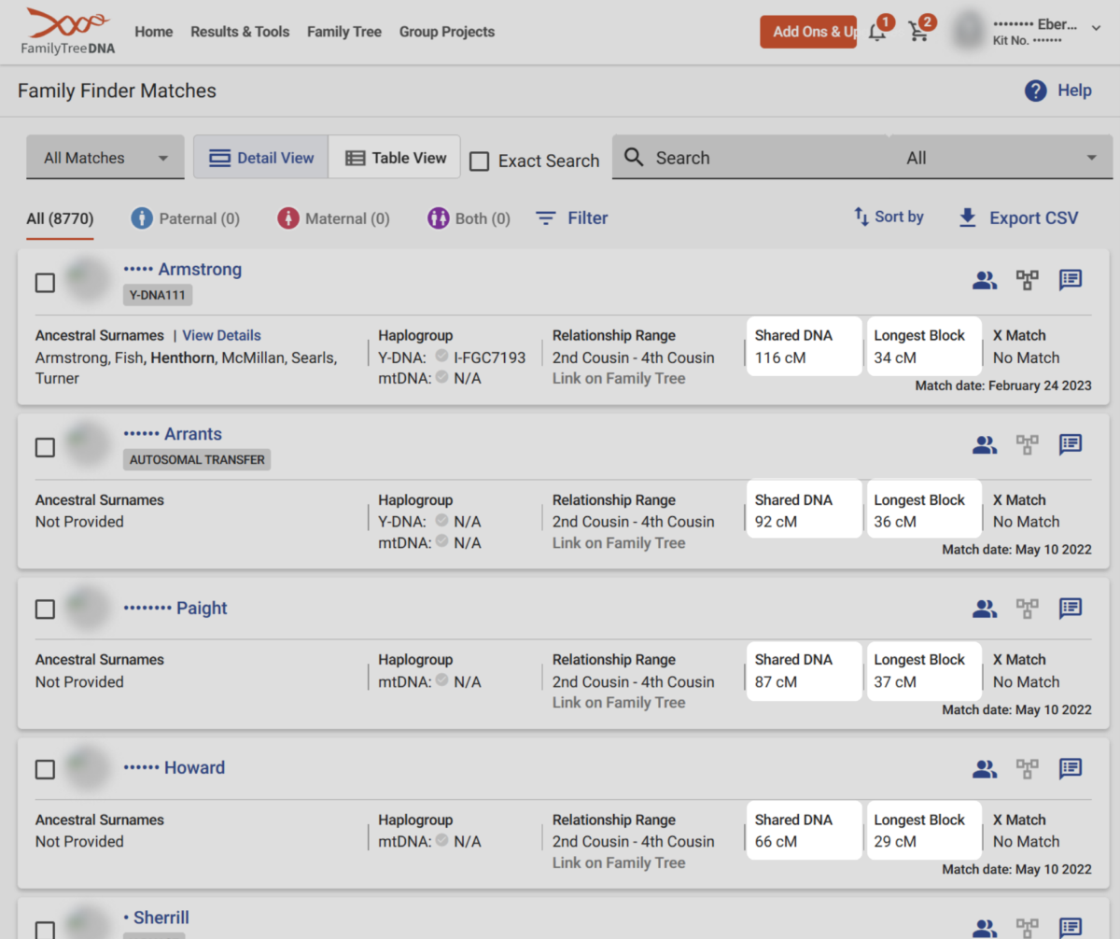1120x939 pixels.
Task: Open in-common-with people icon for Paight
Action: tap(985, 610)
